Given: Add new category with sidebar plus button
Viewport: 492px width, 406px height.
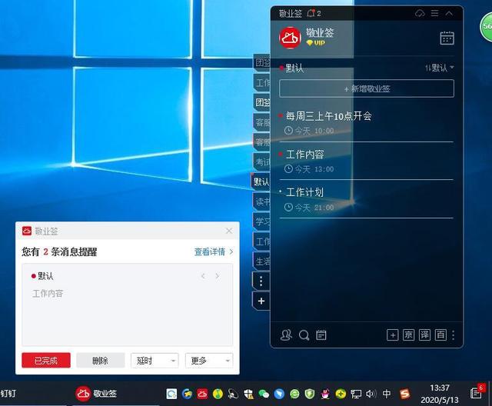Looking at the screenshot, I should pyautogui.click(x=261, y=301).
